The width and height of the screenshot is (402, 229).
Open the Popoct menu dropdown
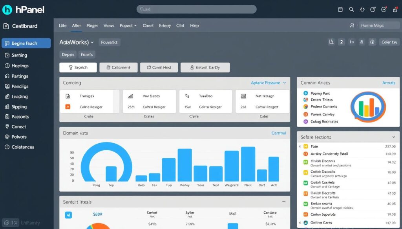coord(128,25)
